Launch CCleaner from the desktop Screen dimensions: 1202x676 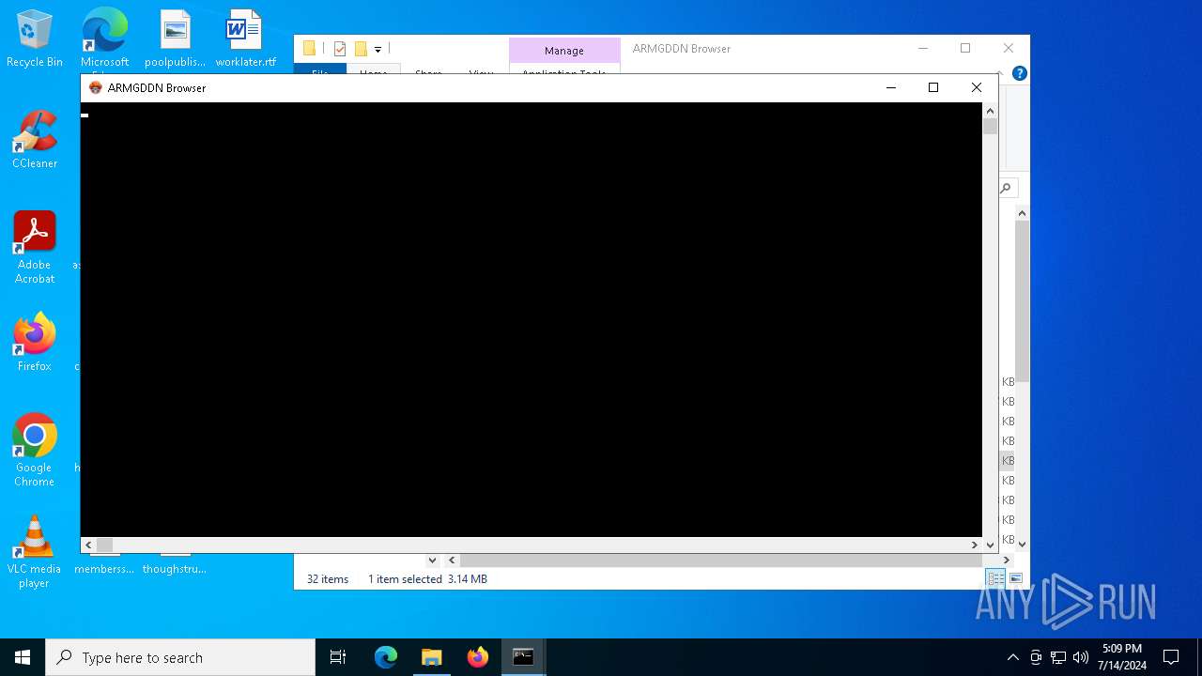tap(35, 140)
